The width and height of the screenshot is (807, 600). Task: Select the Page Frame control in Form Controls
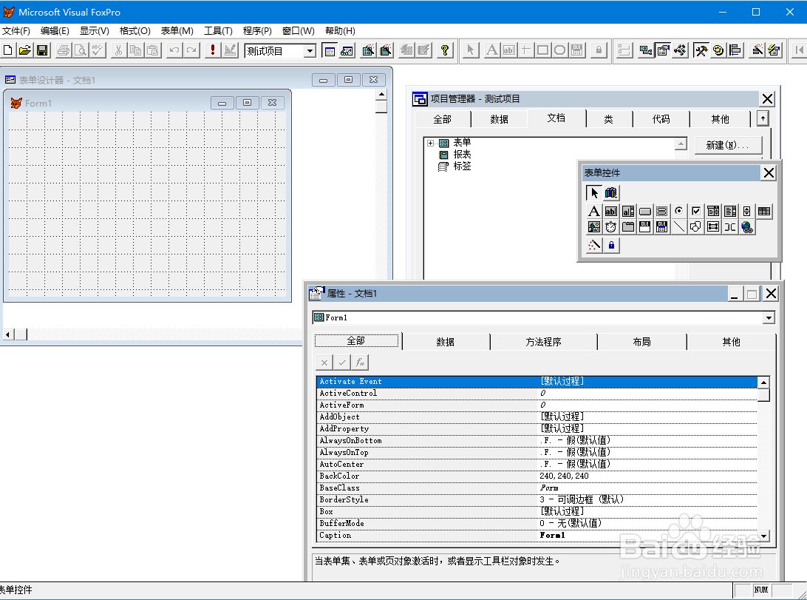pos(628,227)
